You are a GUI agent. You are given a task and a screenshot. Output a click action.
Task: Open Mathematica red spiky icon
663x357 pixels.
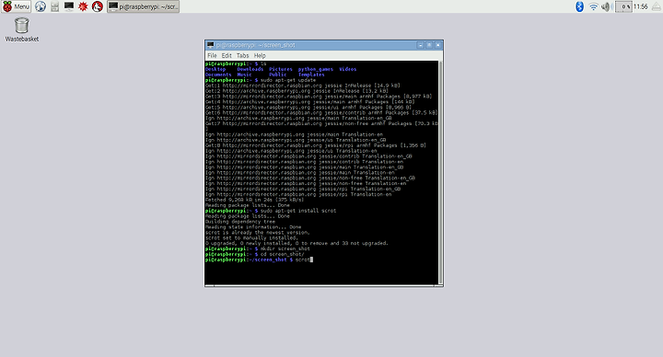83,6
